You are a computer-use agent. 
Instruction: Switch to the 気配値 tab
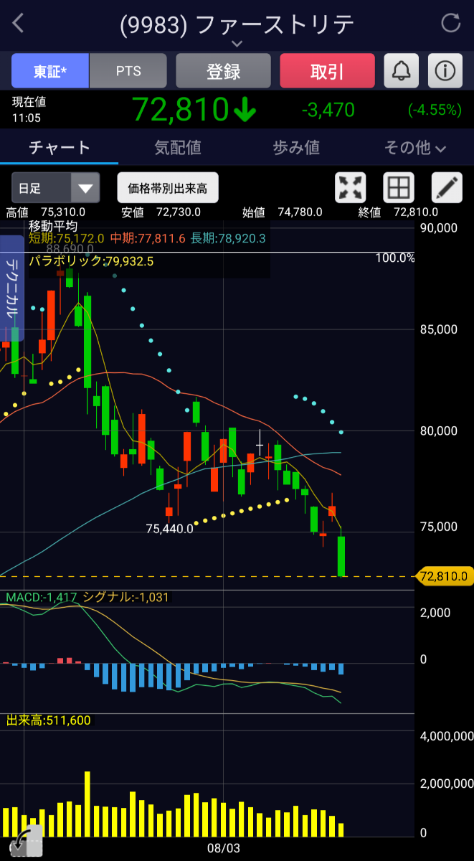click(178, 148)
